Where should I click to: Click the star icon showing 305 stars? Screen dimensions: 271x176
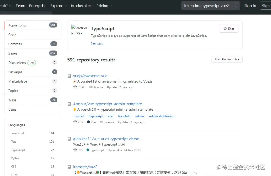(75, 150)
